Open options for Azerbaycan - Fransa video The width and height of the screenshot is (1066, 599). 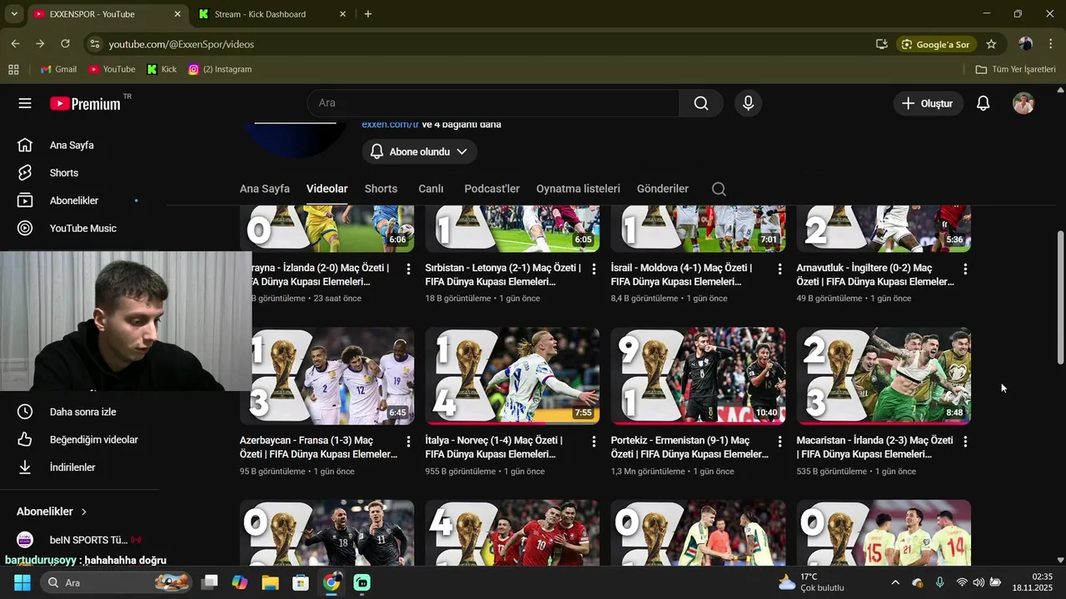(x=408, y=441)
